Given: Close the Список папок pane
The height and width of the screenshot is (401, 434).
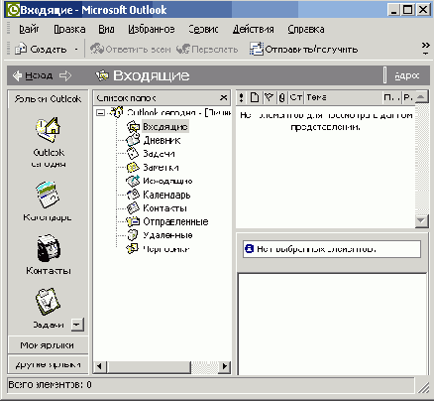Looking at the screenshot, I should point(224,98).
